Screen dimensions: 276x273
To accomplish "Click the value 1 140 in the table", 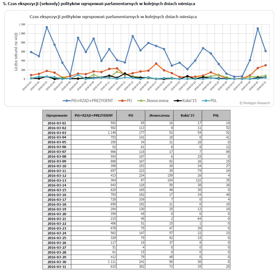I will coord(112,133).
